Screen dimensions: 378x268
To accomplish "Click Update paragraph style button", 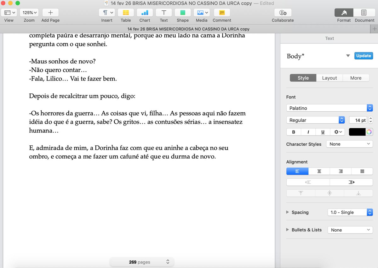I will coord(364,56).
